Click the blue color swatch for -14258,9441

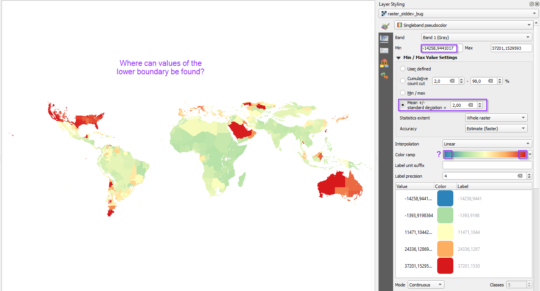tap(445, 198)
